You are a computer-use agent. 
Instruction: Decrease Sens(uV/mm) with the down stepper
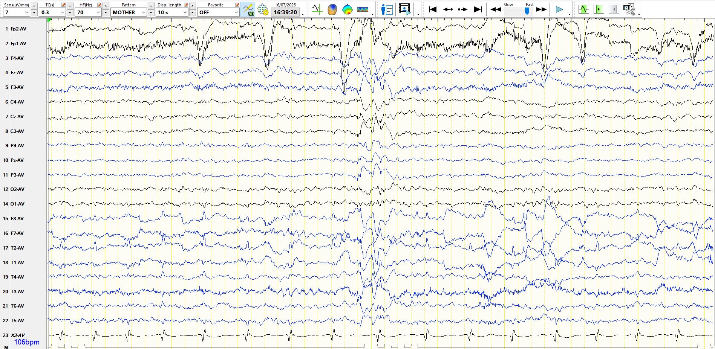pos(34,12)
